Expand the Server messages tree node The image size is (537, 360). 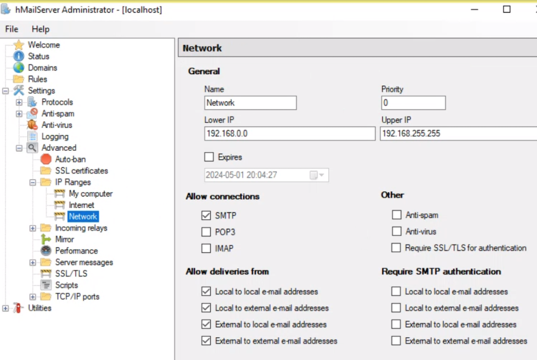(x=33, y=262)
